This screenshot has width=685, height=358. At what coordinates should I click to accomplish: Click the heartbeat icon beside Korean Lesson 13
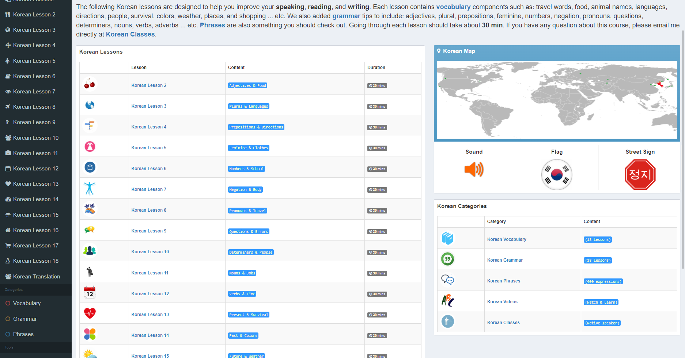90,313
